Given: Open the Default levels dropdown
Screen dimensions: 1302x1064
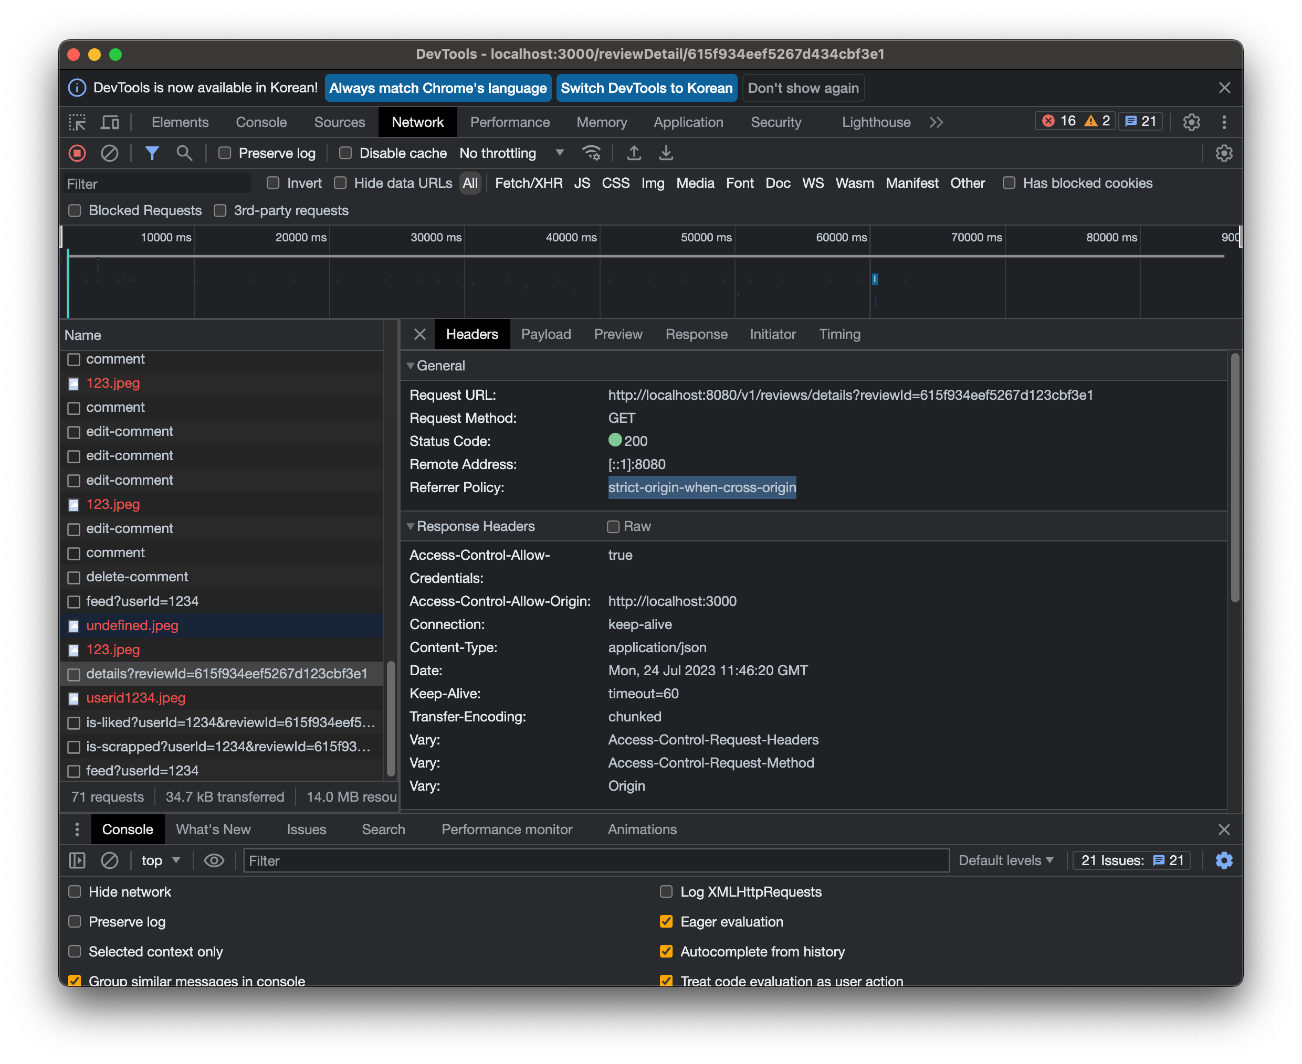Looking at the screenshot, I should pos(1006,860).
